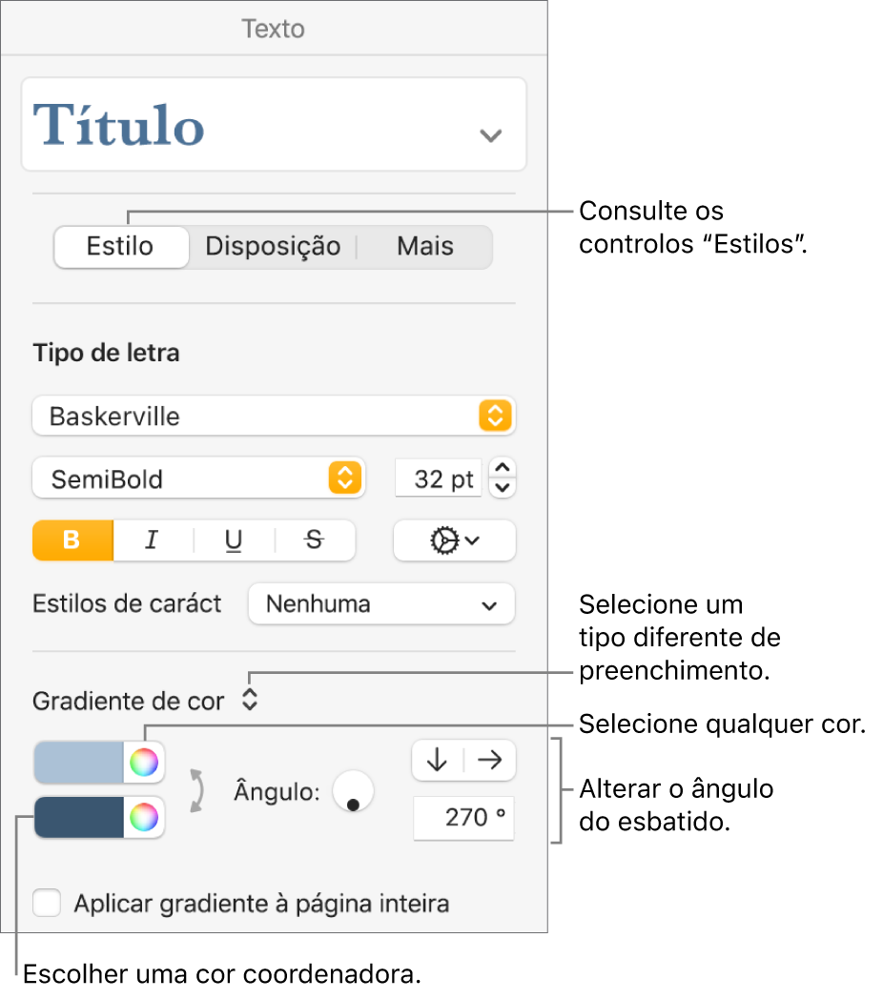Click the Tipo de letra section heading

(x=107, y=353)
